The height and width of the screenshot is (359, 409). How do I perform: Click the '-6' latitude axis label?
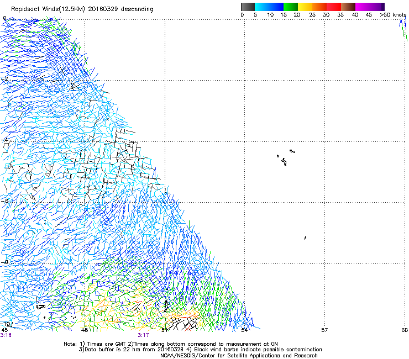(x=4, y=201)
